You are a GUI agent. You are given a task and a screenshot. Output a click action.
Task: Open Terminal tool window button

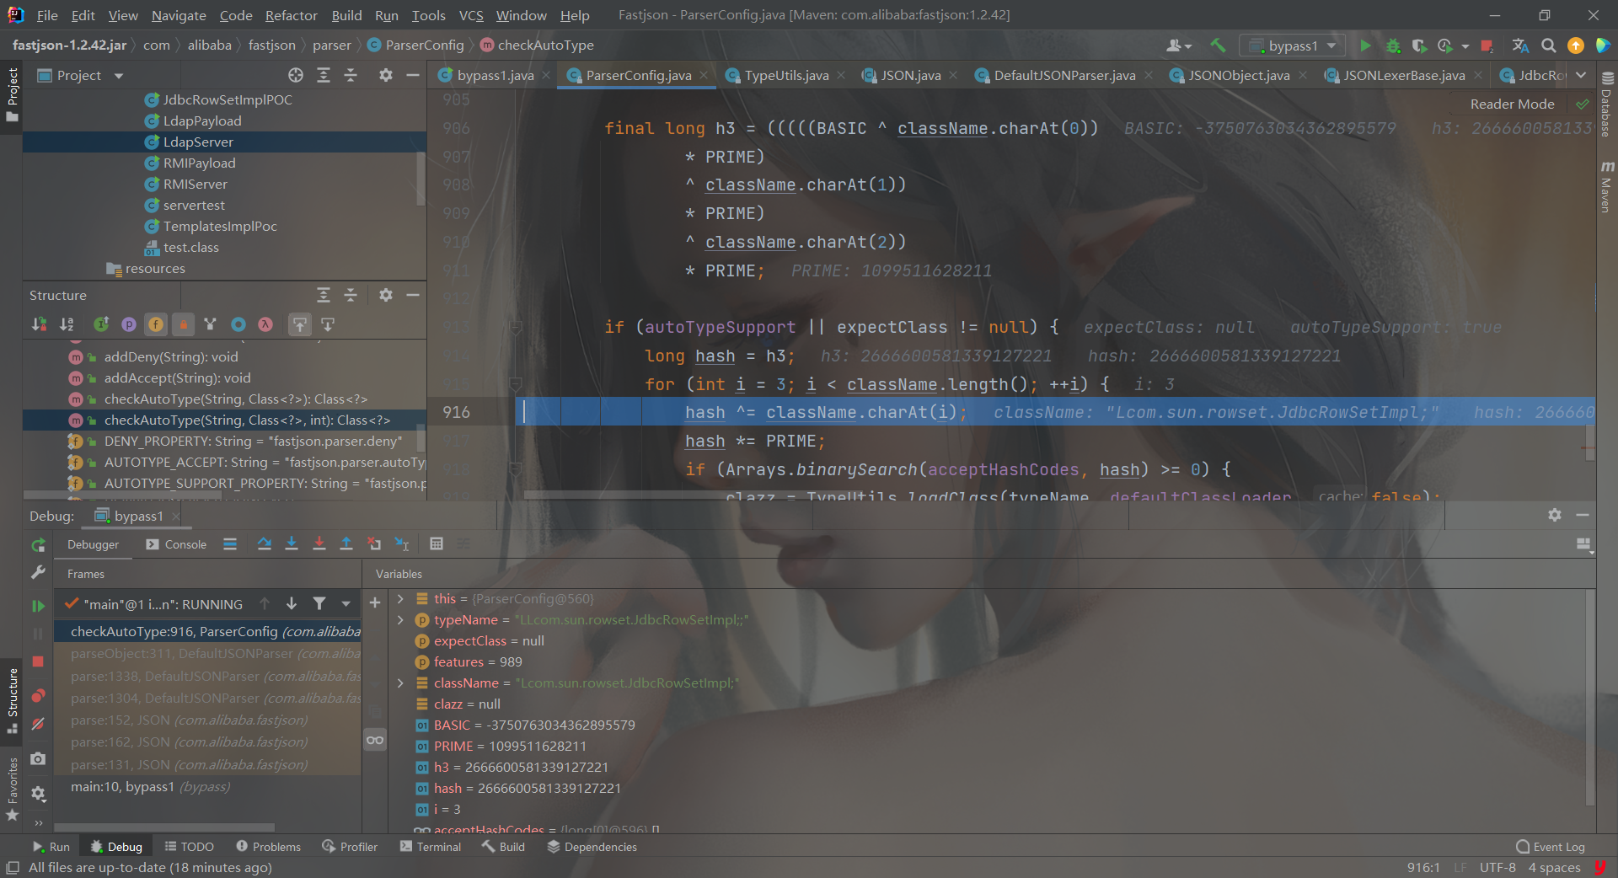[431, 847]
